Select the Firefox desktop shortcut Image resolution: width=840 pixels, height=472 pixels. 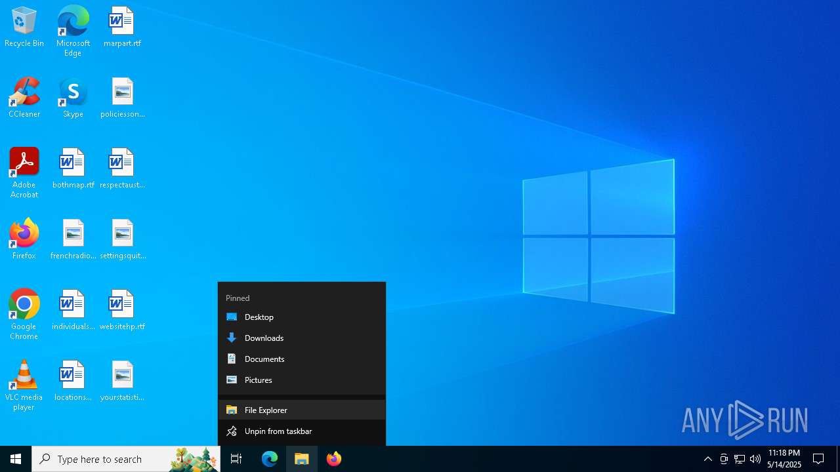[24, 240]
